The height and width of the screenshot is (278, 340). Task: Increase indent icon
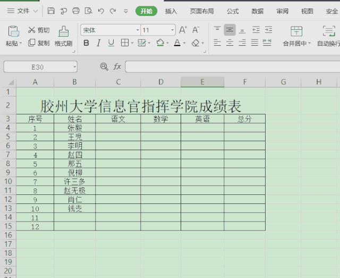click(268, 30)
